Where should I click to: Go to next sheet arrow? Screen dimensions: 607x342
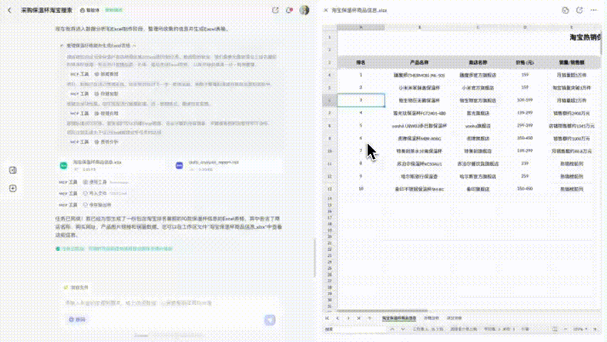(x=348, y=318)
